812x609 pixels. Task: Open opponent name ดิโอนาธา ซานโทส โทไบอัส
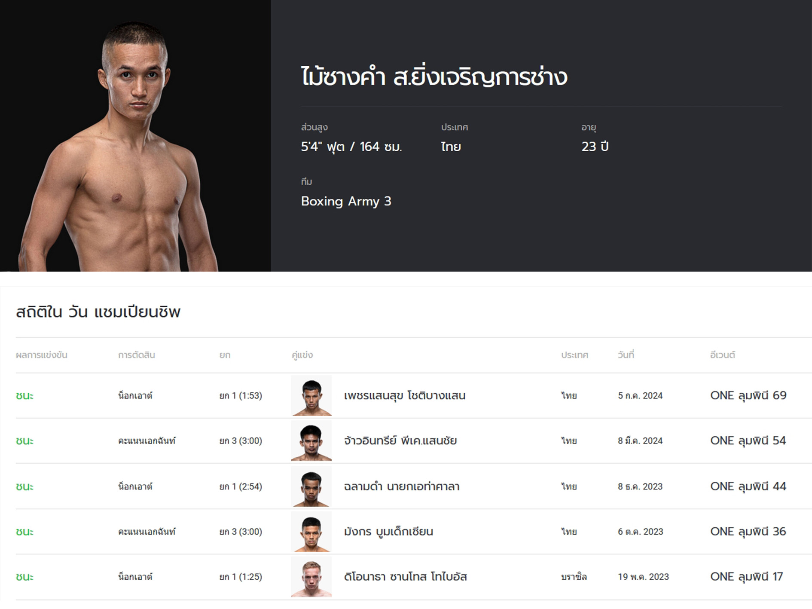[406, 577]
